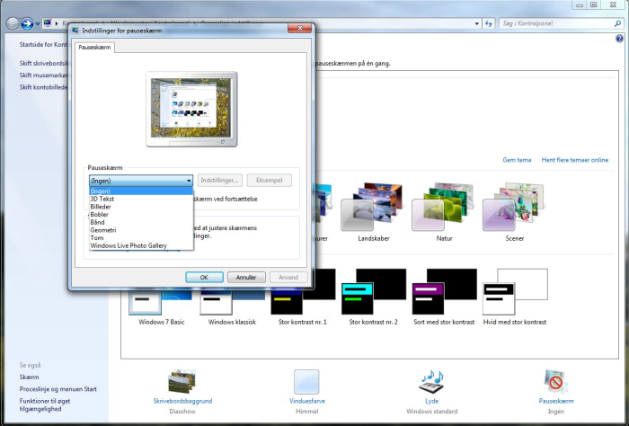Image resolution: width=629 pixels, height=426 pixels.
Task: Switch to the Pauseskærm tab
Action: pyautogui.click(x=93, y=47)
